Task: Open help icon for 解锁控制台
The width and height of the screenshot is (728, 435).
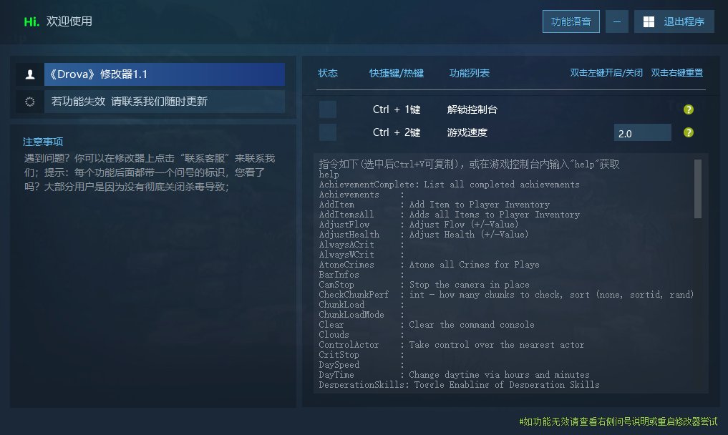Action: [x=689, y=109]
